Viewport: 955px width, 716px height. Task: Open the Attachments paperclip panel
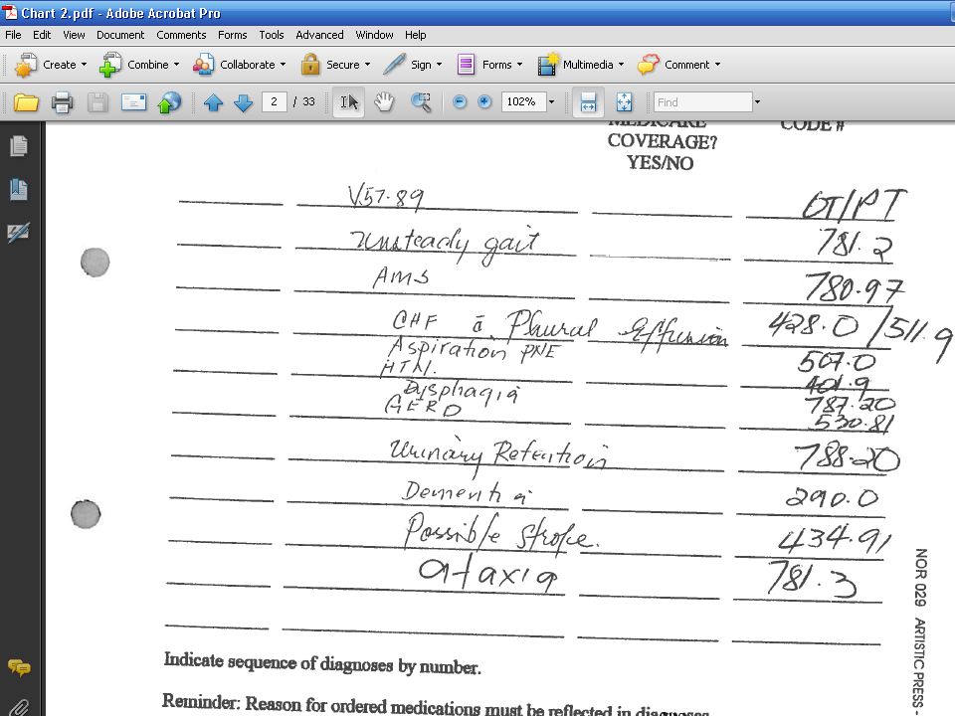click(19, 707)
